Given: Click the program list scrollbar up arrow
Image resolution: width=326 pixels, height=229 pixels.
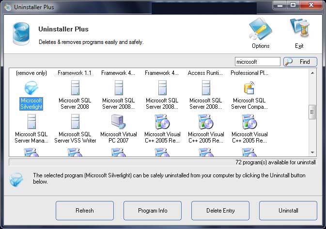Looking at the screenshot, I should [312, 73].
